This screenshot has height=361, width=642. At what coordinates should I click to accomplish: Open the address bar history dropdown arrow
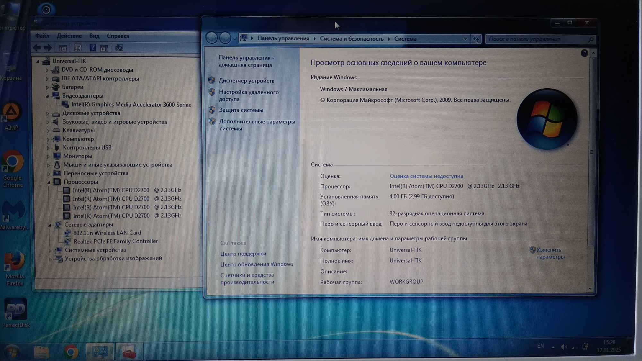pos(465,39)
